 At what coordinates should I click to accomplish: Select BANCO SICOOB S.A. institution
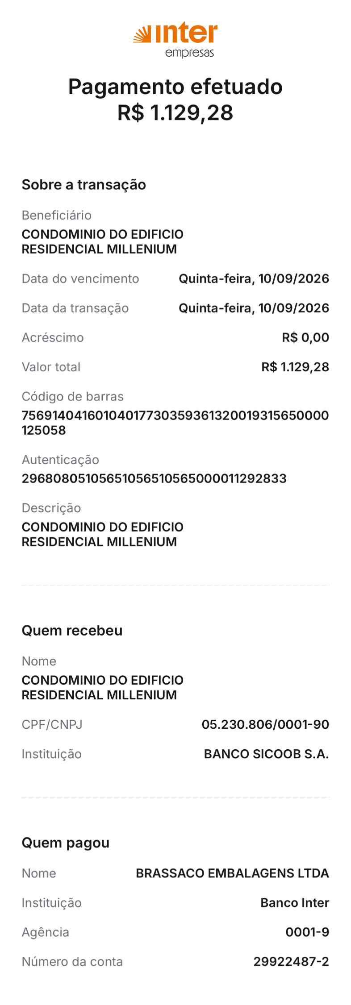tap(267, 754)
